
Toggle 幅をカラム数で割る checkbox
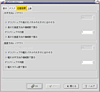click(6, 67)
